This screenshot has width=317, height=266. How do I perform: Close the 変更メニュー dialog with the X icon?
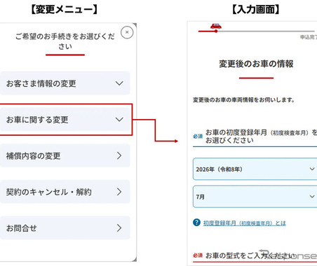(127, 32)
